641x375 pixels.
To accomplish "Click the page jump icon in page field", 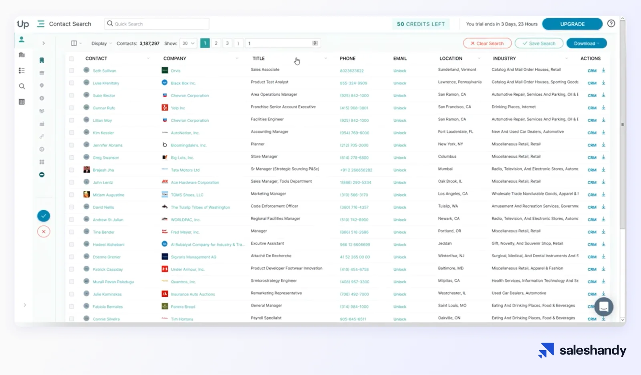I will (x=315, y=43).
